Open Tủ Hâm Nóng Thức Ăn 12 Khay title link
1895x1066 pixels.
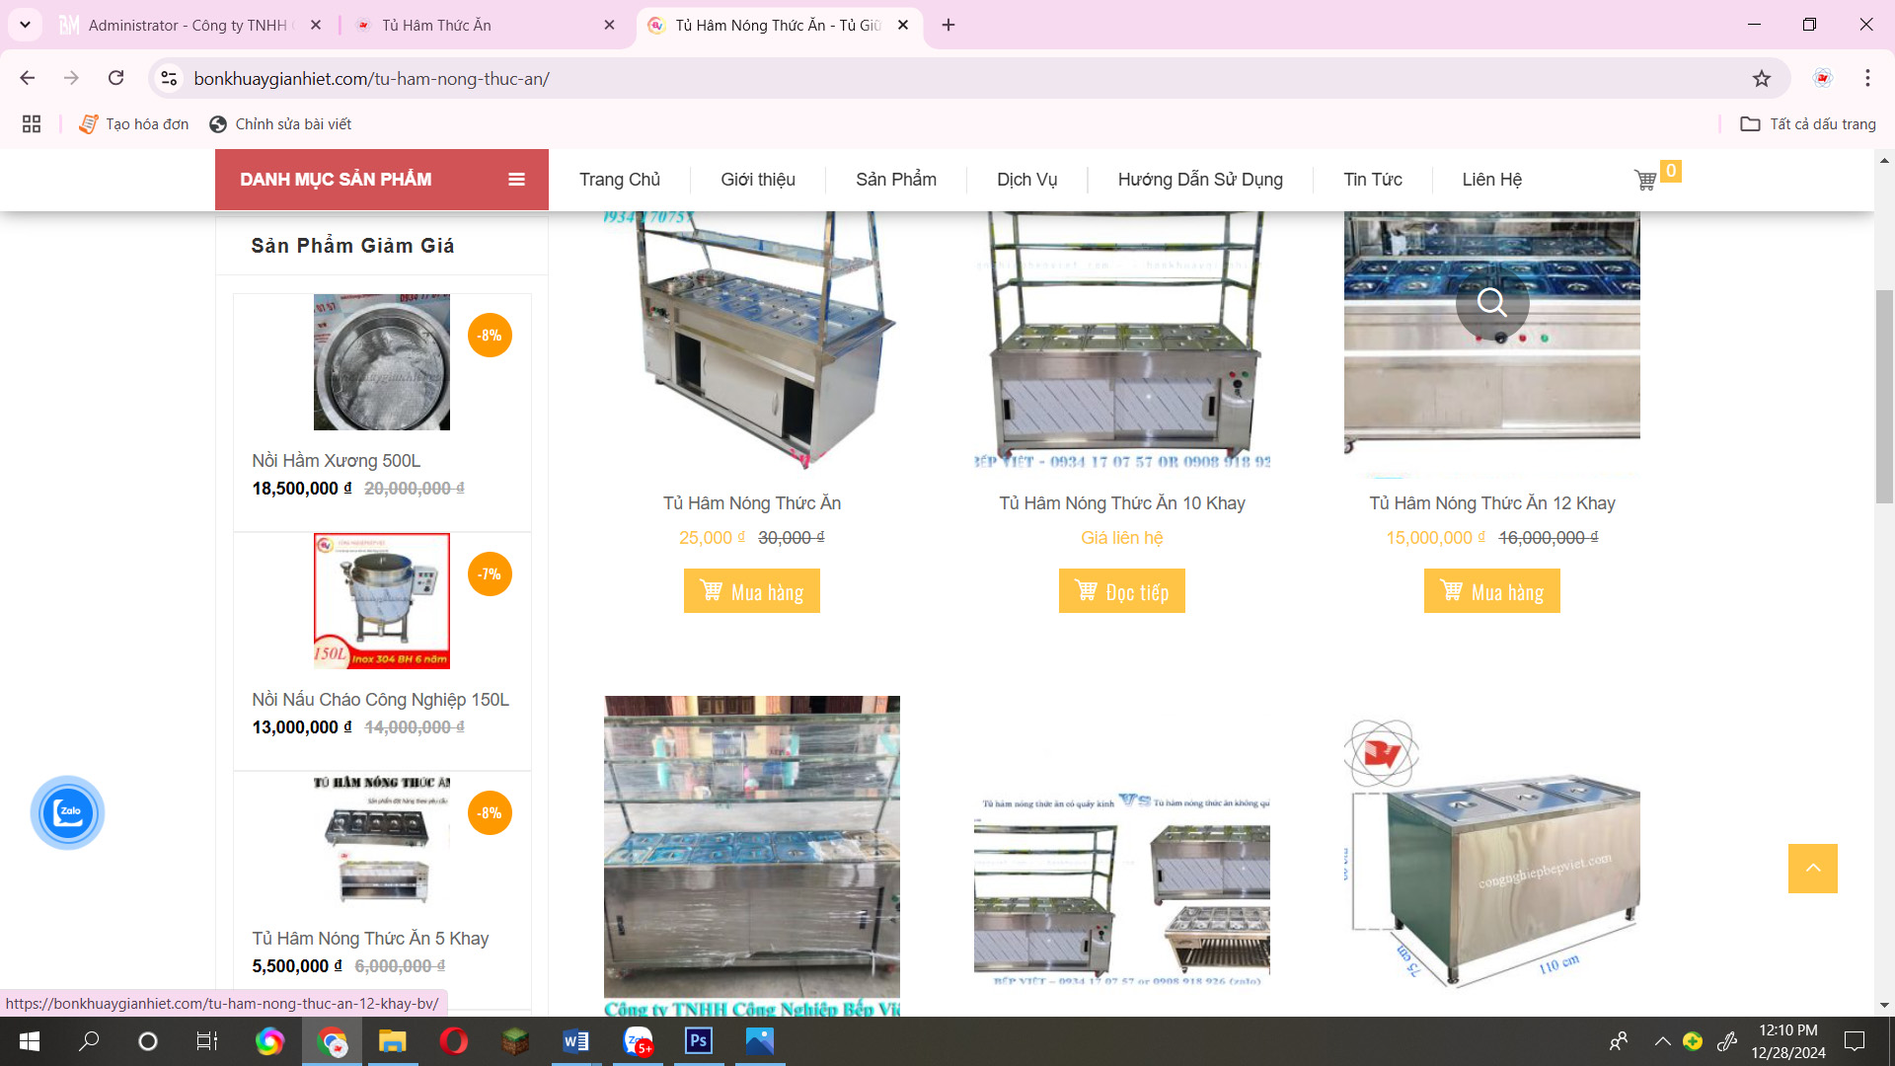1492,503
